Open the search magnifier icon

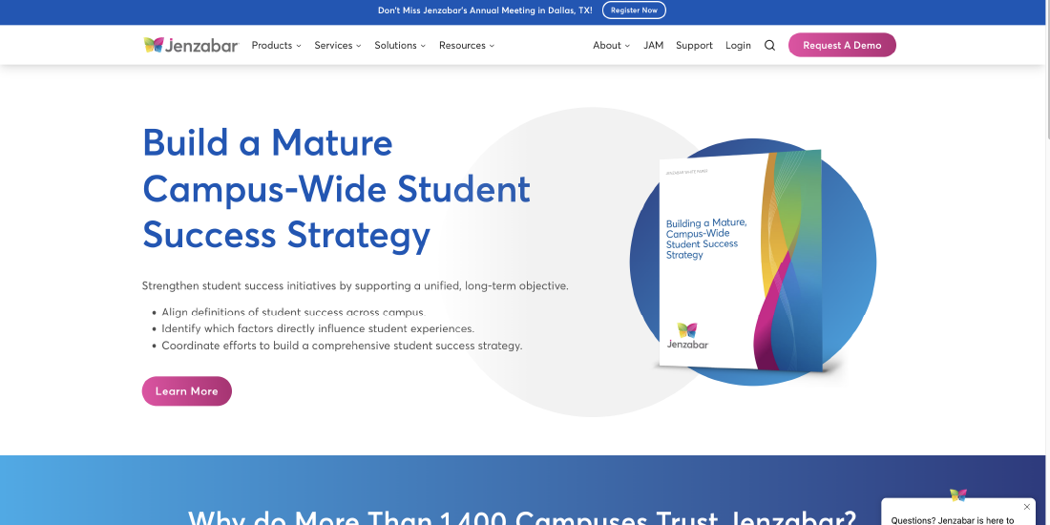click(769, 45)
